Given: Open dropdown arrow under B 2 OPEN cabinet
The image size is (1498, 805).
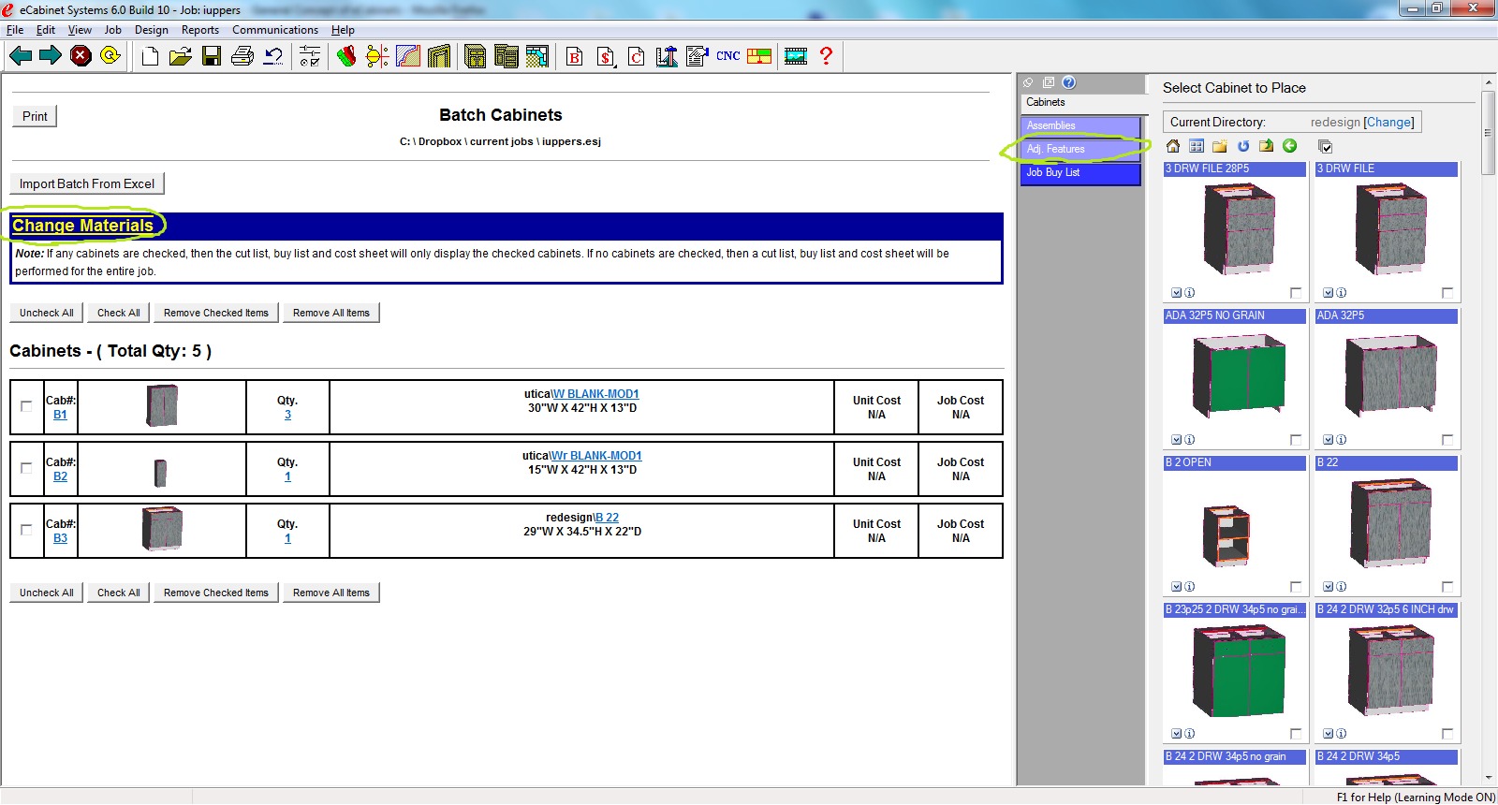Looking at the screenshot, I should pyautogui.click(x=1177, y=587).
